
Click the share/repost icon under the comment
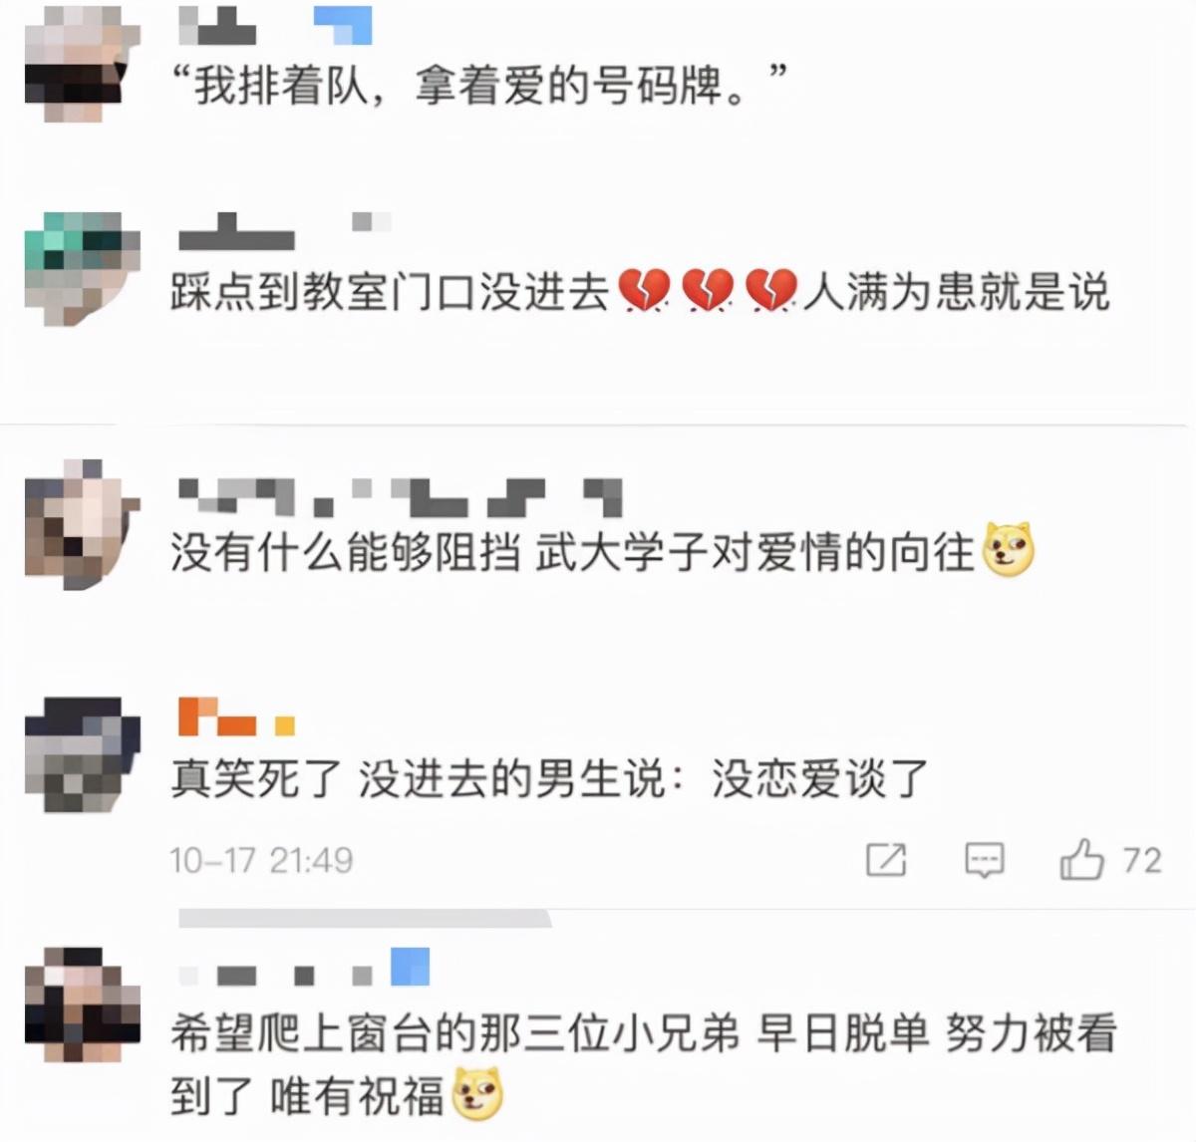click(885, 859)
